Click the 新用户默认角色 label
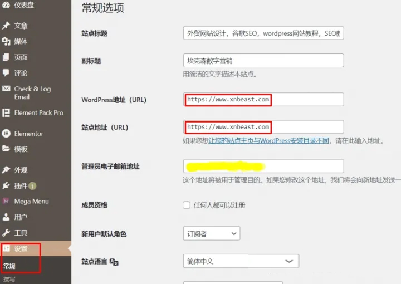Viewport: 401px width, 284px height. pos(104,234)
